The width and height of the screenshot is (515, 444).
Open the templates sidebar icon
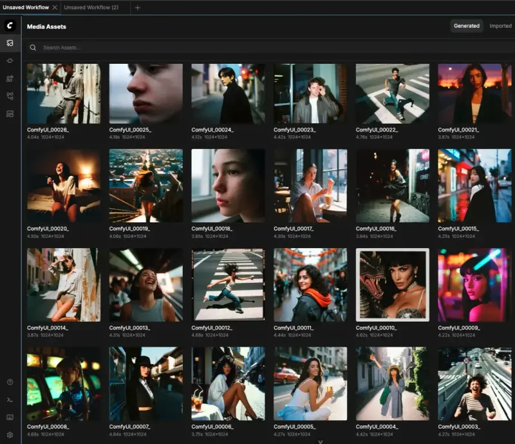(x=10, y=113)
